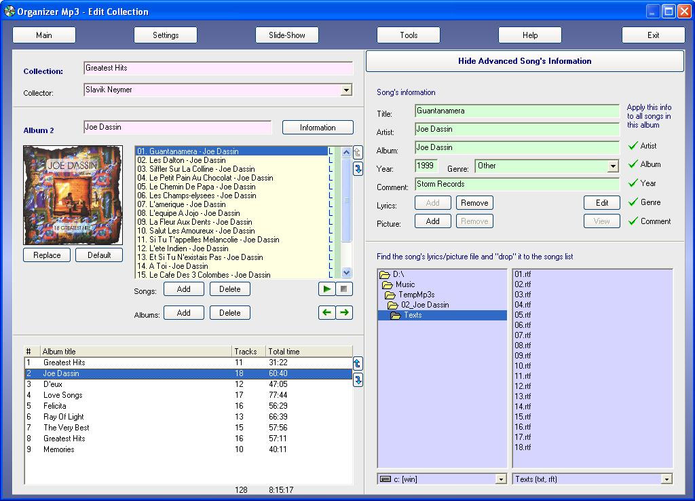This screenshot has height=501, width=695.
Task: Click the lyrics L marker for Les Dalton
Action: [x=331, y=160]
